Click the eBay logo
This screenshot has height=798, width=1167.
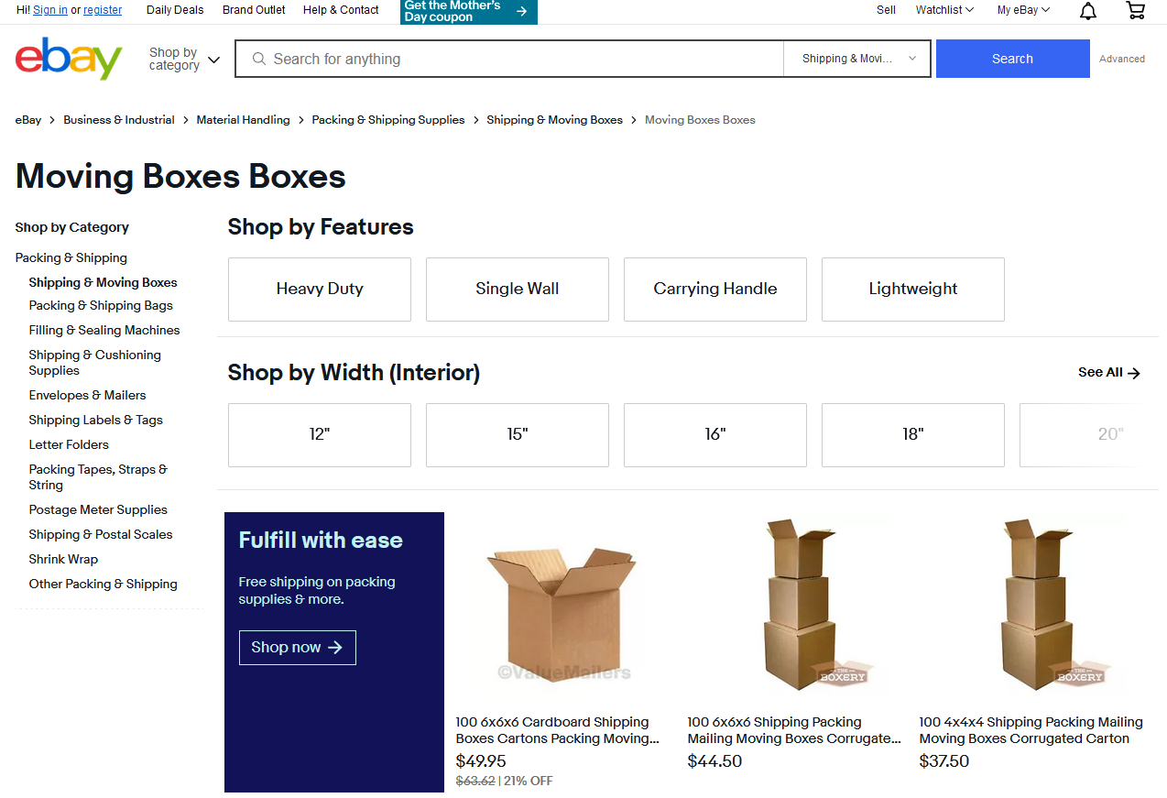tap(68, 58)
